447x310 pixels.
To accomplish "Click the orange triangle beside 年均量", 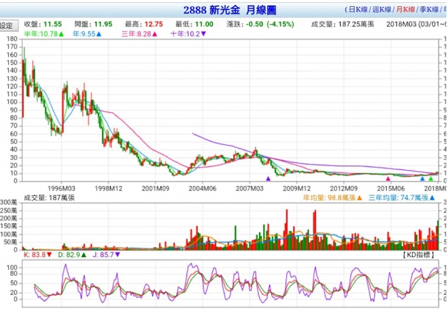I will [359, 198].
